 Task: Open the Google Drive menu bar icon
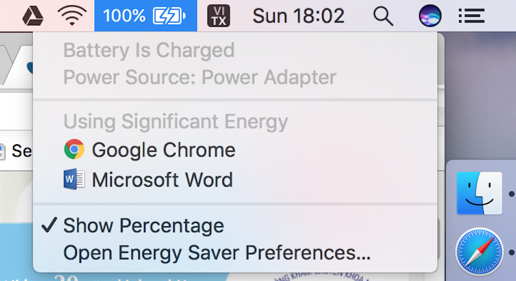coord(33,16)
